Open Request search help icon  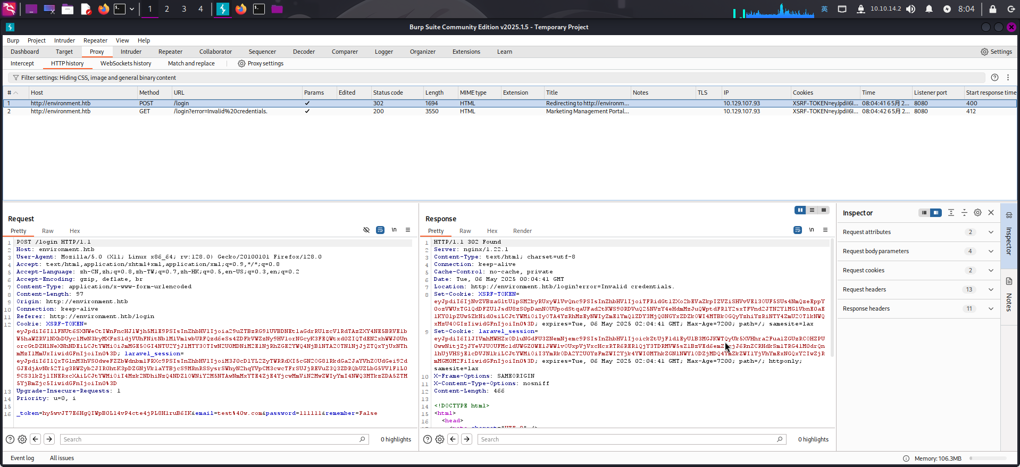10,439
